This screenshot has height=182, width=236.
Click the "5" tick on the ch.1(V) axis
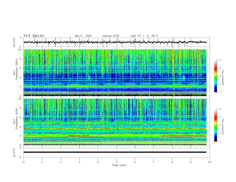click(x=21, y=38)
